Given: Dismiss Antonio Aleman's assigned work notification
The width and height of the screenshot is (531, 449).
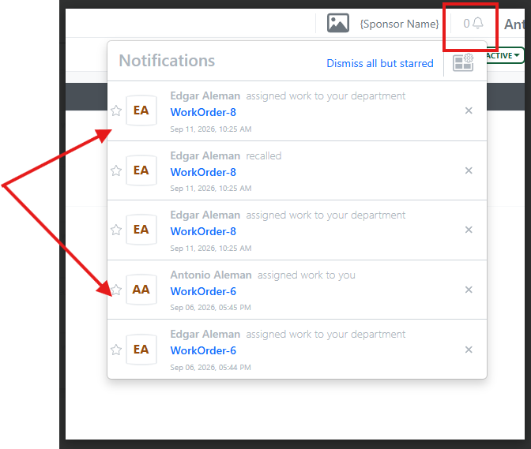Looking at the screenshot, I should click(469, 290).
